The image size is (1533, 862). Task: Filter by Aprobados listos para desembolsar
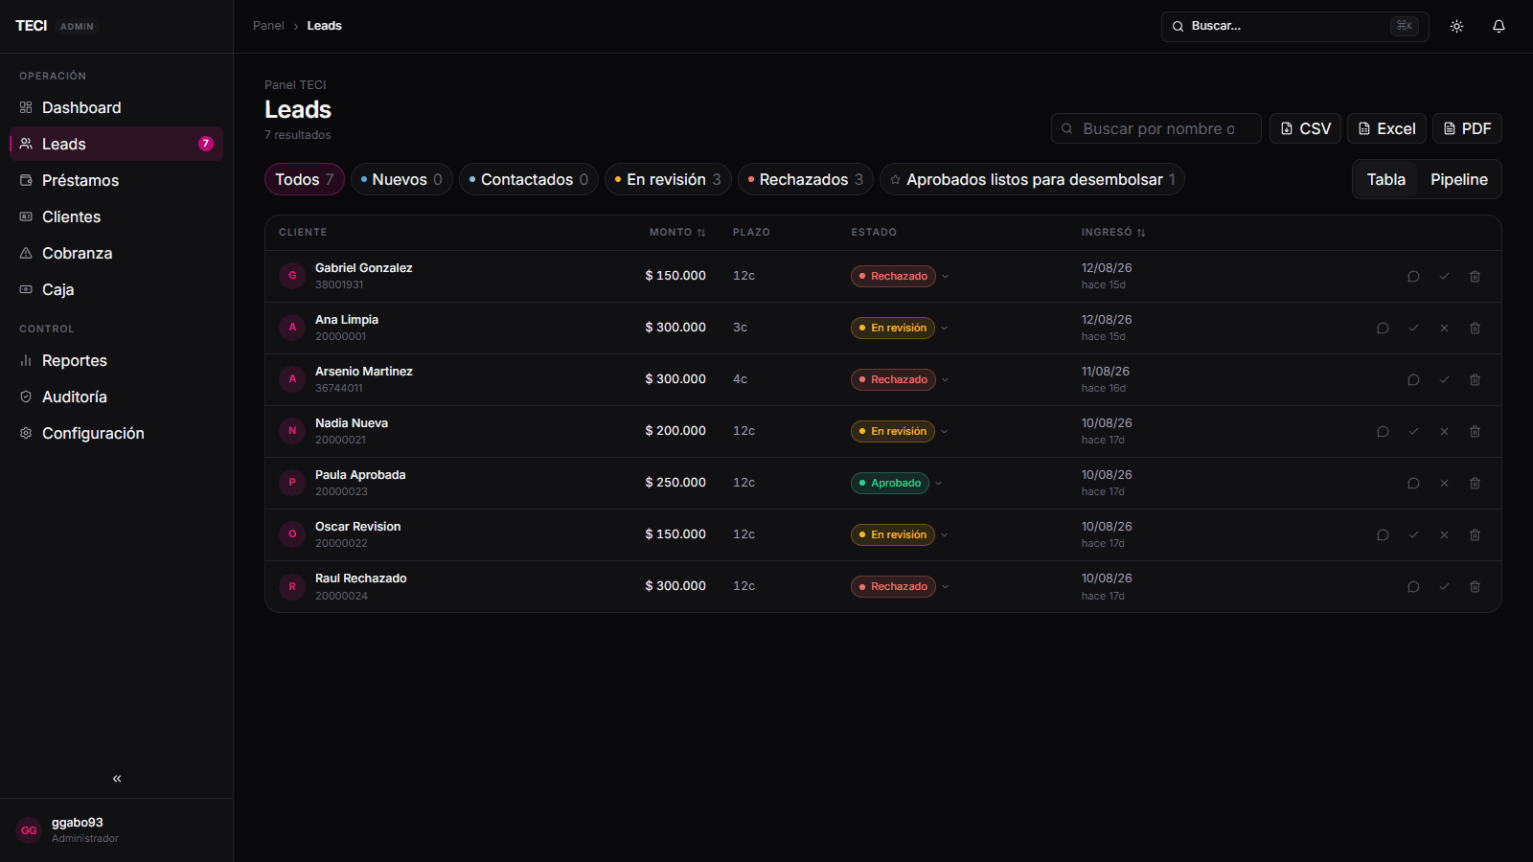[1032, 180]
